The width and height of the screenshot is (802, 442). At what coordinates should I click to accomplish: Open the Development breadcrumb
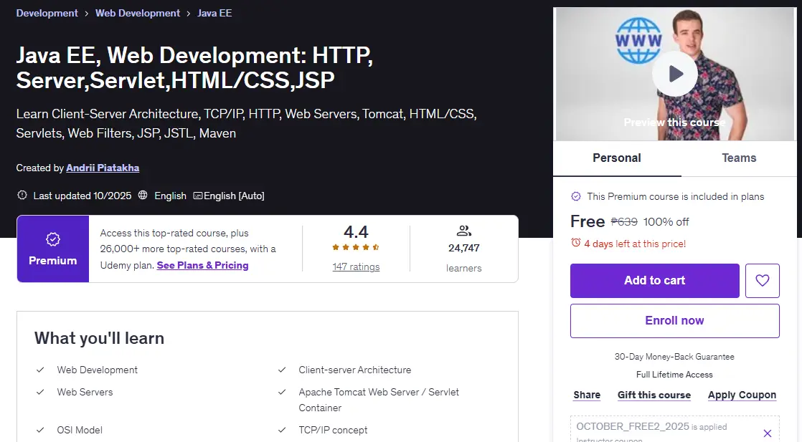click(47, 14)
